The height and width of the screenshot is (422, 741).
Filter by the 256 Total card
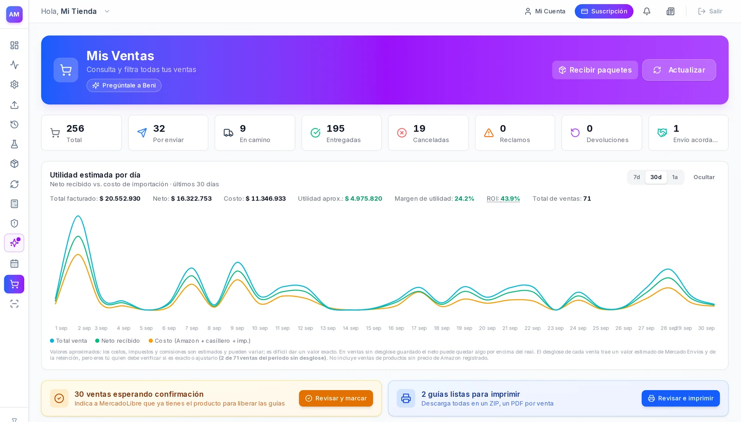[x=82, y=133]
